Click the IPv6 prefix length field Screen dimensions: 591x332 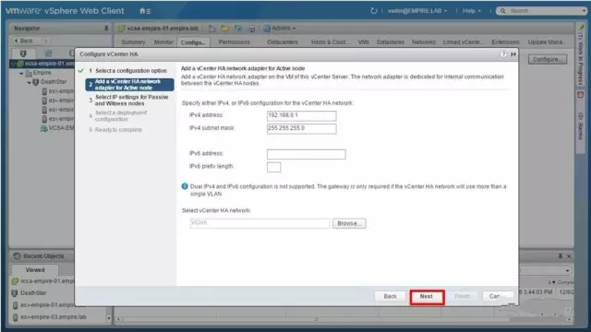point(273,167)
